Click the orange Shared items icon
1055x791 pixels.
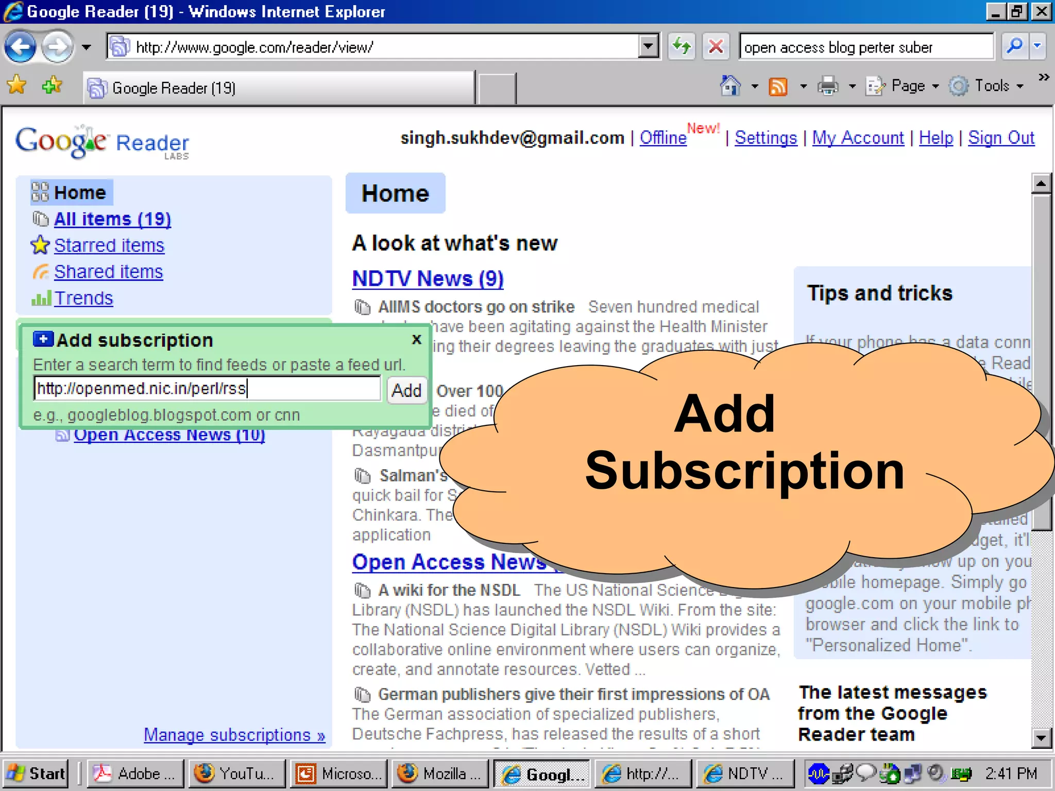41,271
